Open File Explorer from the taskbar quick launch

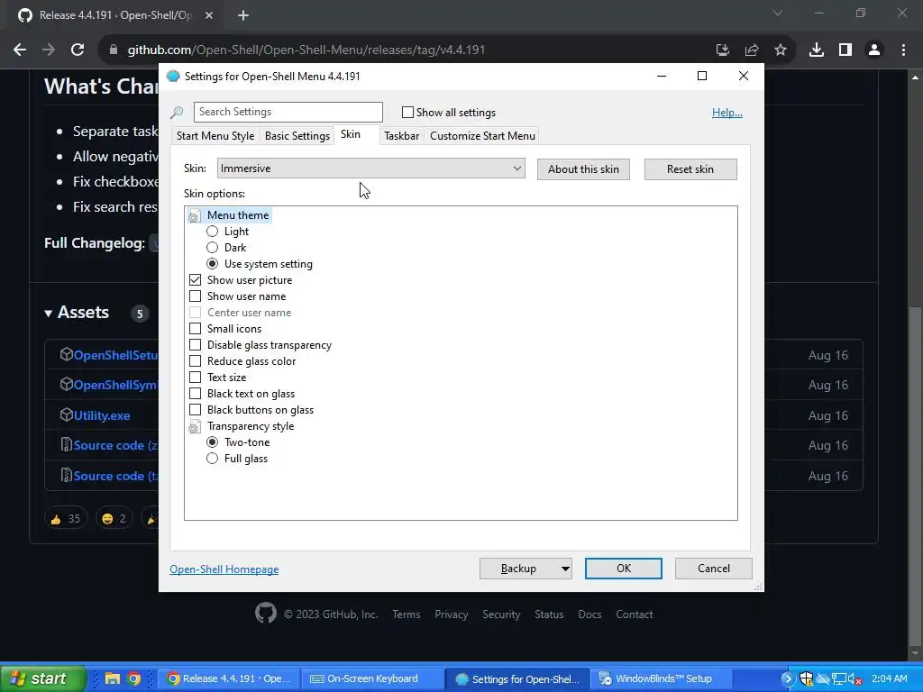click(x=113, y=678)
